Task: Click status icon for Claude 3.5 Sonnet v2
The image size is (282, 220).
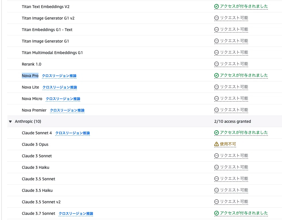Action: click(x=217, y=202)
